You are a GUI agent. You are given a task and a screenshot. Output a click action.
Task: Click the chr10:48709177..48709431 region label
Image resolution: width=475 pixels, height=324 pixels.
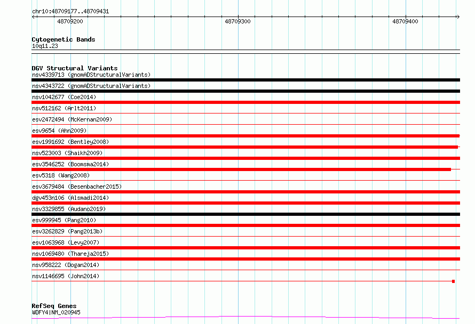(70, 11)
